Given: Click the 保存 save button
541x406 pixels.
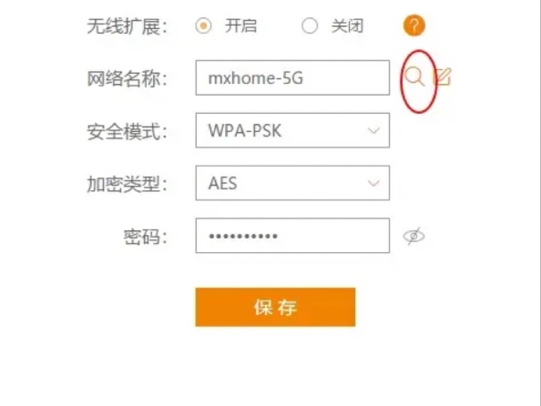Looking at the screenshot, I should [x=275, y=307].
